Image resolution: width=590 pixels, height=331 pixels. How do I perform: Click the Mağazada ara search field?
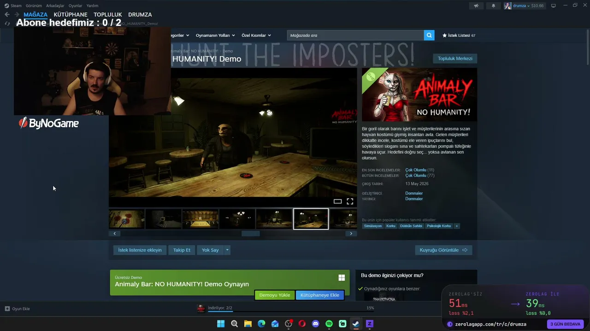pos(355,35)
